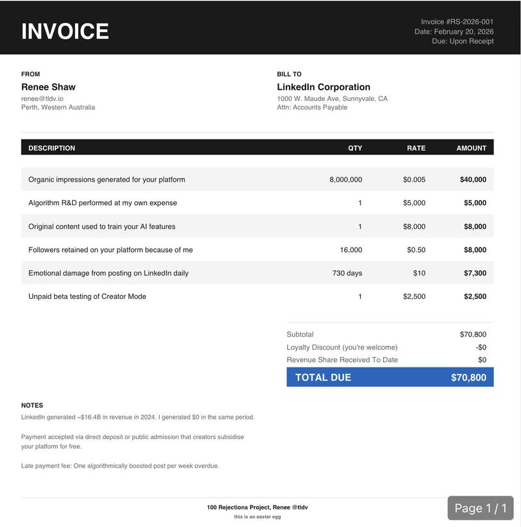521x527 pixels.
Task: Click the Algorithm R&D line item description
Action: point(102,203)
